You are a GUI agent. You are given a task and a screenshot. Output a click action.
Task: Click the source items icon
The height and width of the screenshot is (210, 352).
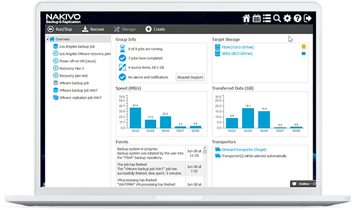point(123,67)
